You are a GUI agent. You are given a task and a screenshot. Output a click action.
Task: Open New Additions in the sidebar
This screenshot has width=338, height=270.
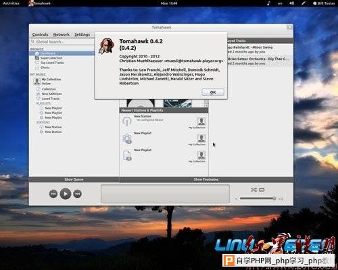click(51, 94)
